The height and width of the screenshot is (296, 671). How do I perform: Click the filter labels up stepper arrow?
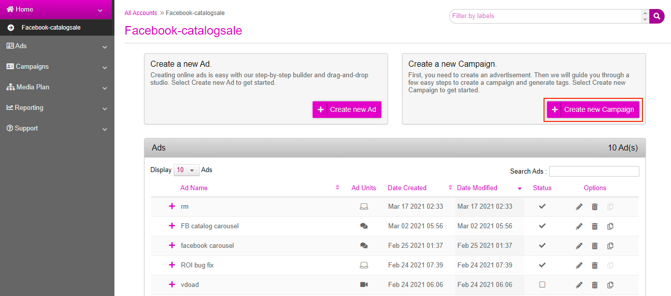coord(645,13)
